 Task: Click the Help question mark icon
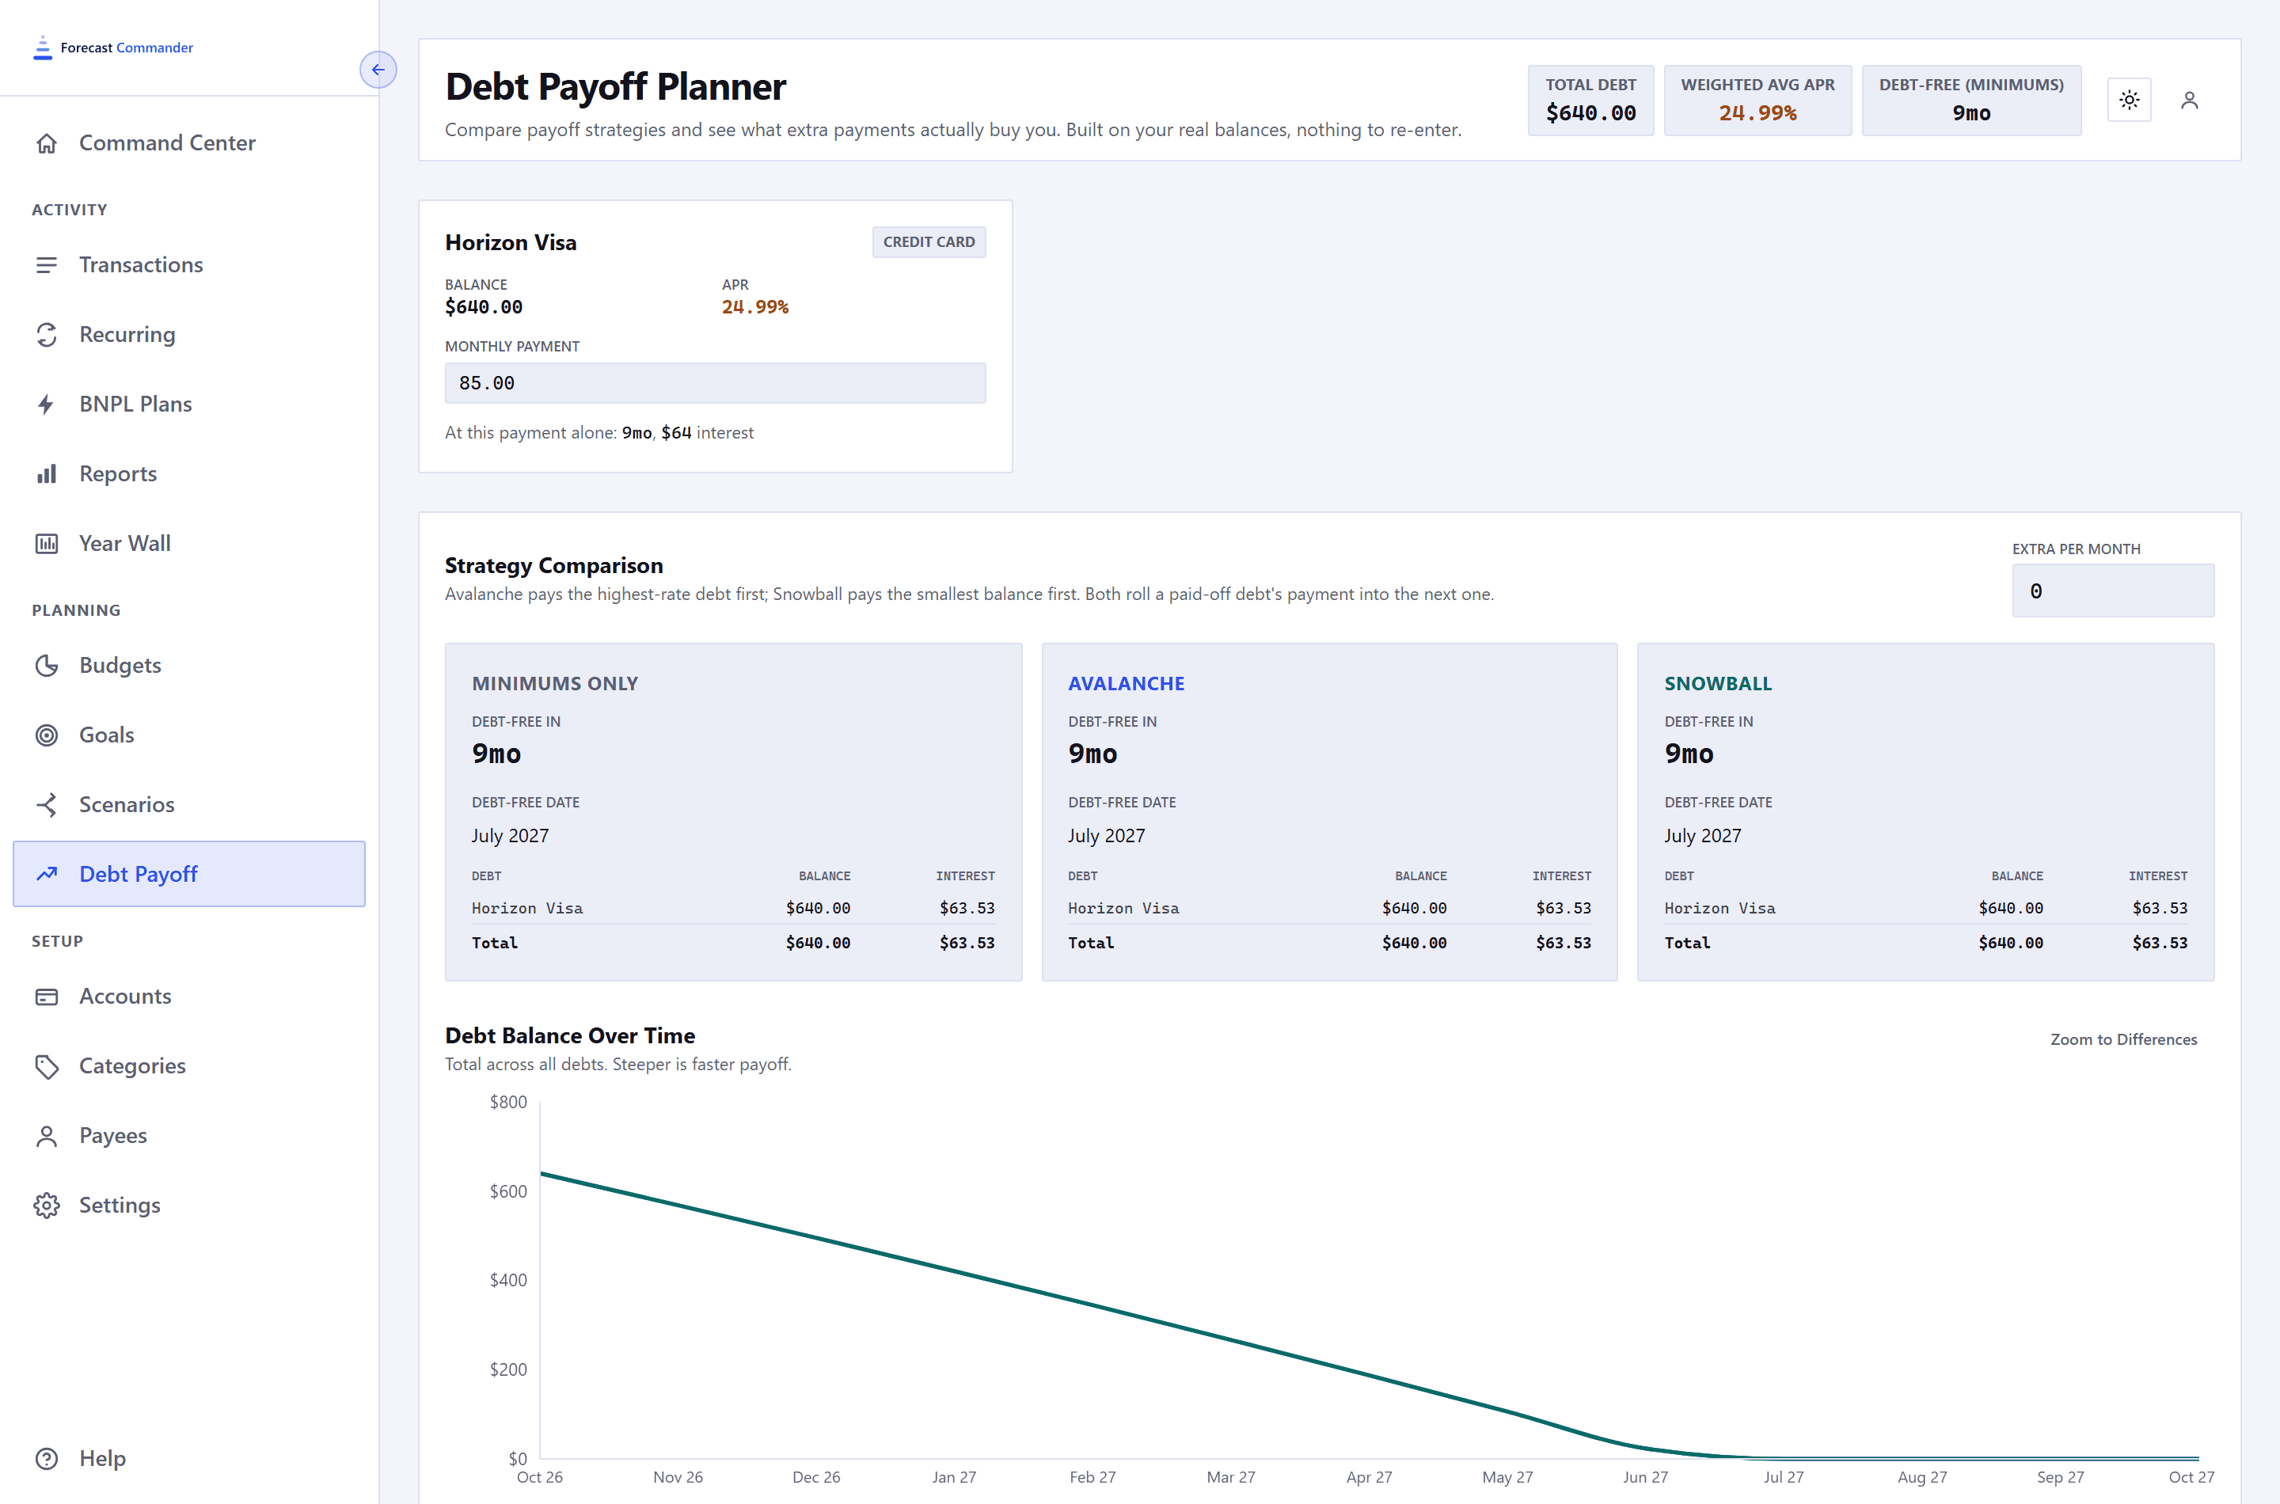pyautogui.click(x=46, y=1459)
